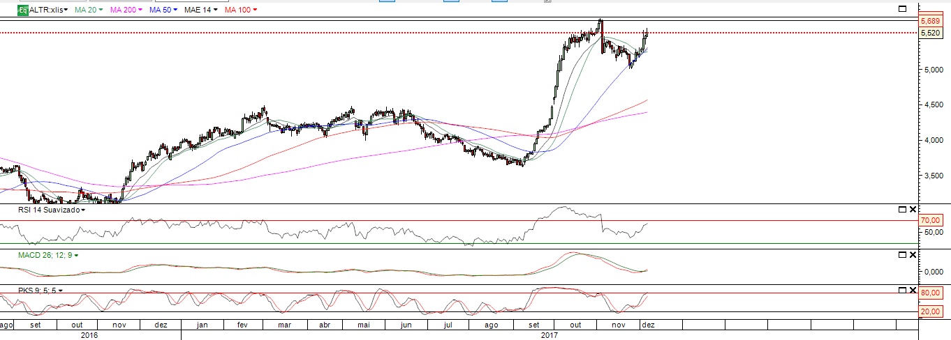Maximize the RSI 14 Suavizado panel
The height and width of the screenshot is (340, 951).
(x=901, y=209)
